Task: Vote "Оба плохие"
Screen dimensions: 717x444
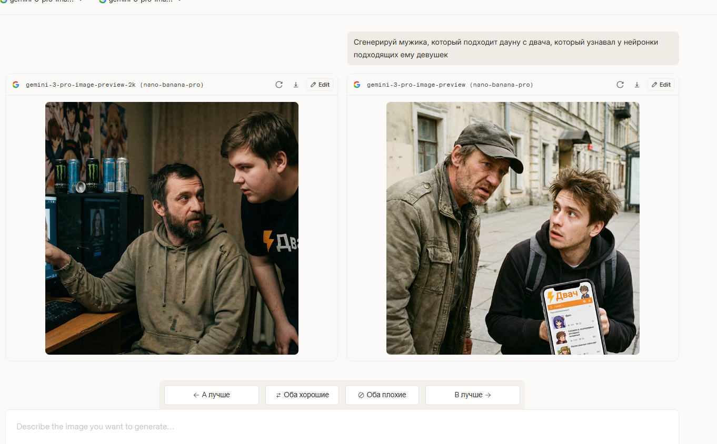Action: [382, 395]
